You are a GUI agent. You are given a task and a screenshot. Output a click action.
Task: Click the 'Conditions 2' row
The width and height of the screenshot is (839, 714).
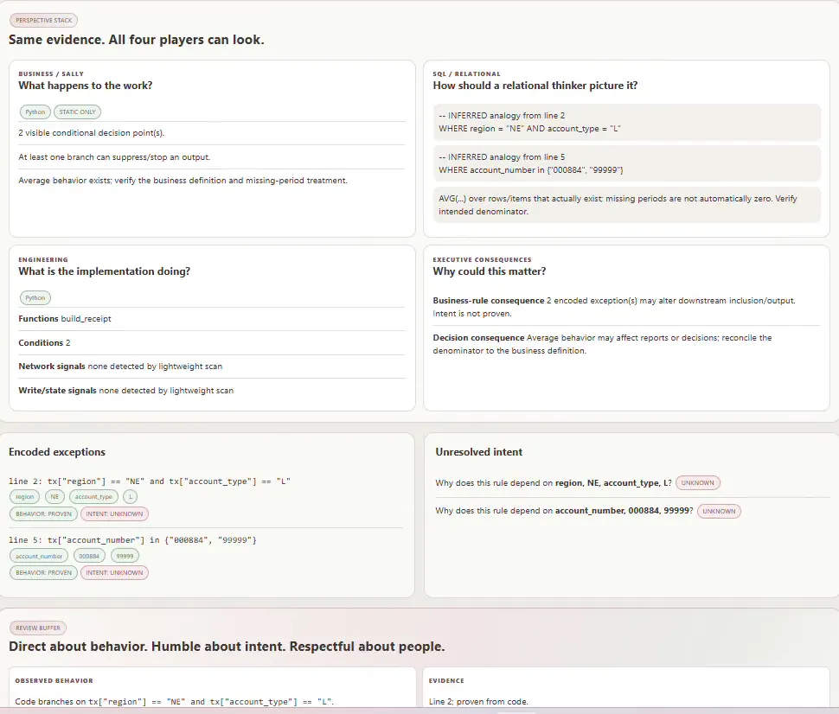[212, 343]
